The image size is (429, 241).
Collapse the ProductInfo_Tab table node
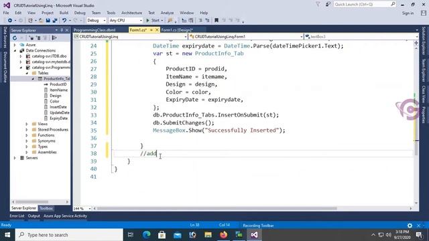point(33,79)
